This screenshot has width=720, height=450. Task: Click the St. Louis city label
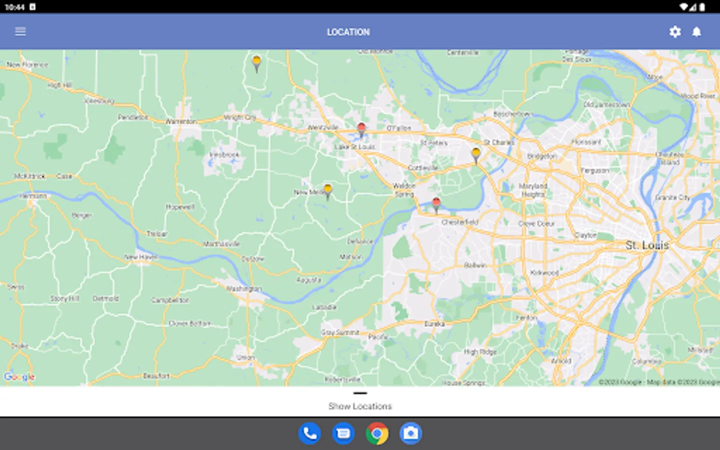pos(647,245)
